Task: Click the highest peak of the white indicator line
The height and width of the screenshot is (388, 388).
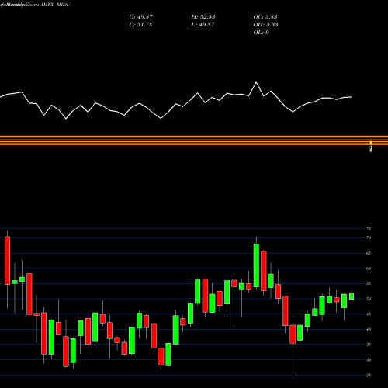Action: pos(256,82)
